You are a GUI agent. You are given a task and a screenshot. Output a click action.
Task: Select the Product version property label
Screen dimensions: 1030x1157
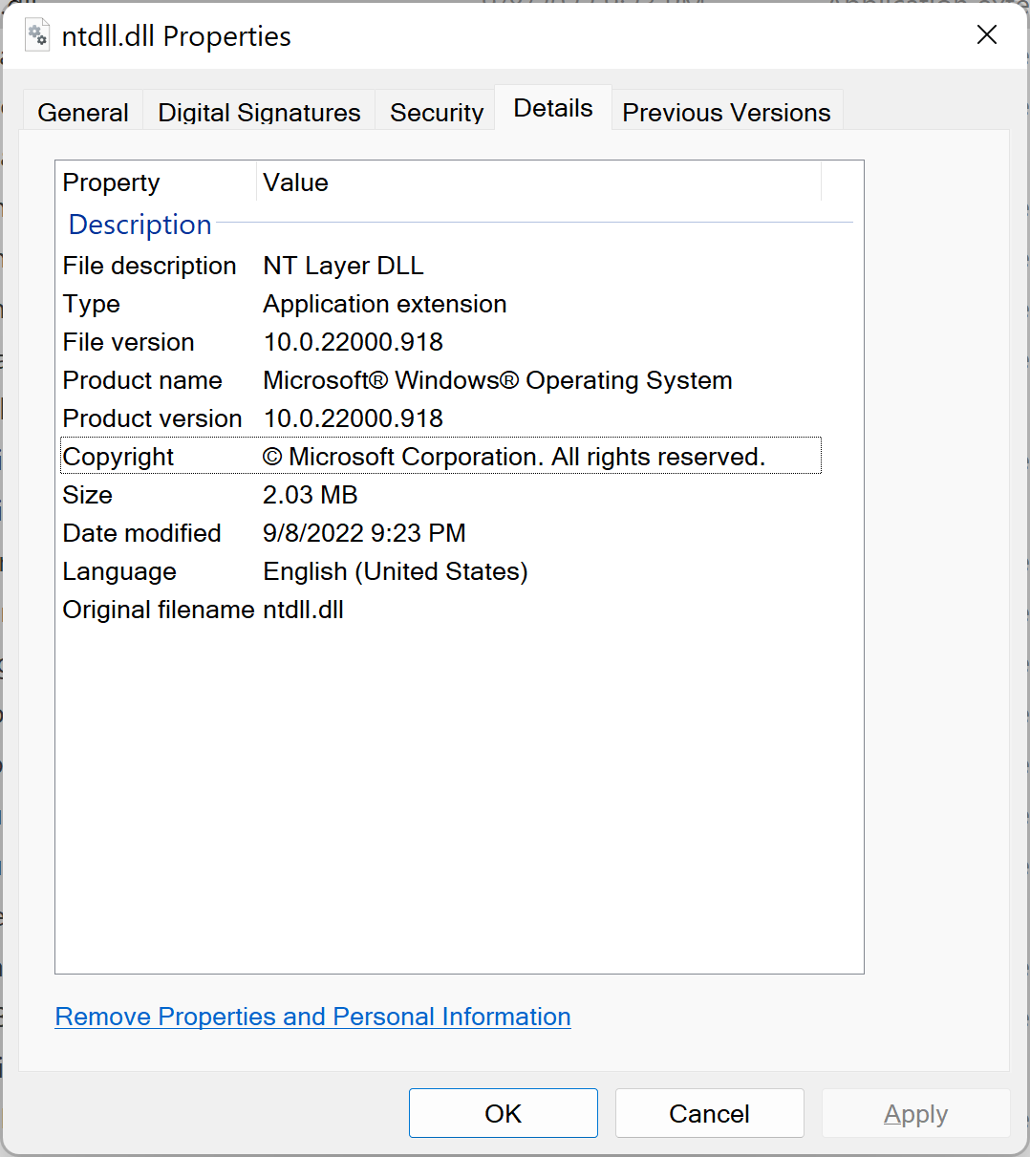(x=153, y=418)
